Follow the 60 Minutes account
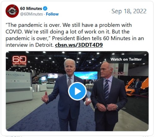155x137 pixels. [x=52, y=14]
